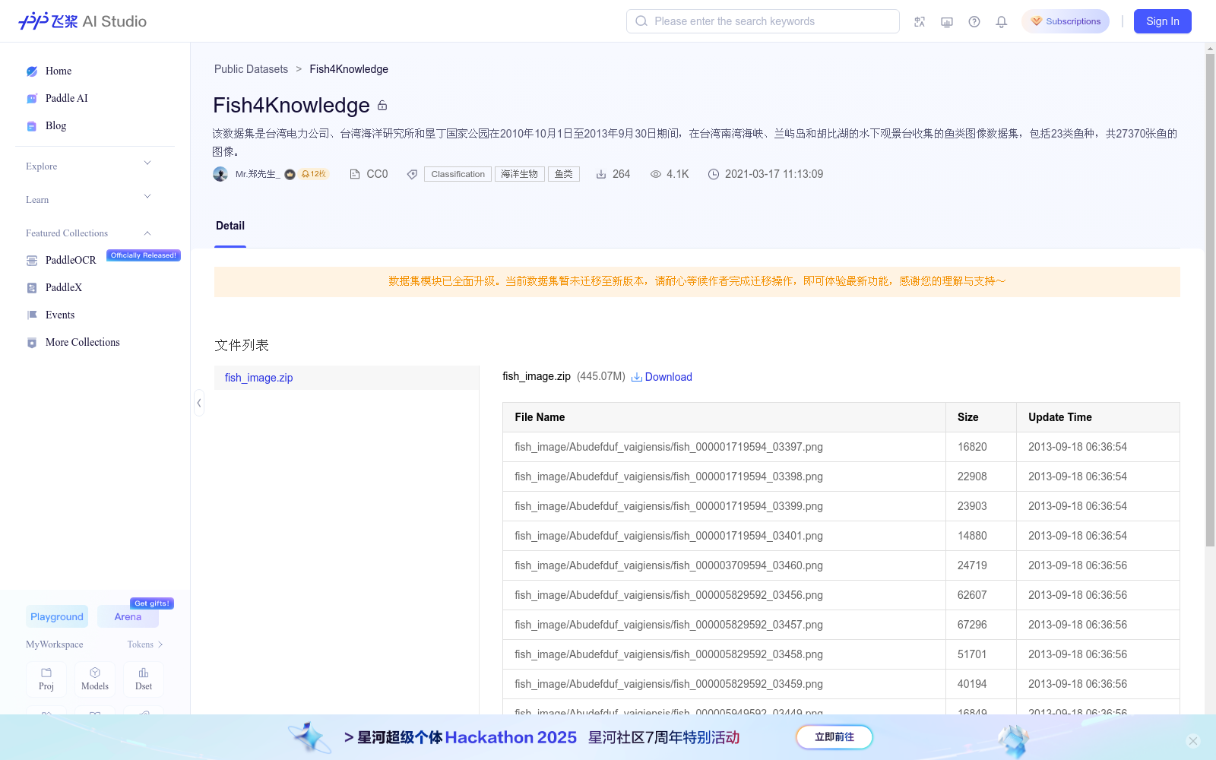Screen dimensions: 1216x760
Task: Click the author name Mr.郑先生_
Action: click(x=258, y=174)
